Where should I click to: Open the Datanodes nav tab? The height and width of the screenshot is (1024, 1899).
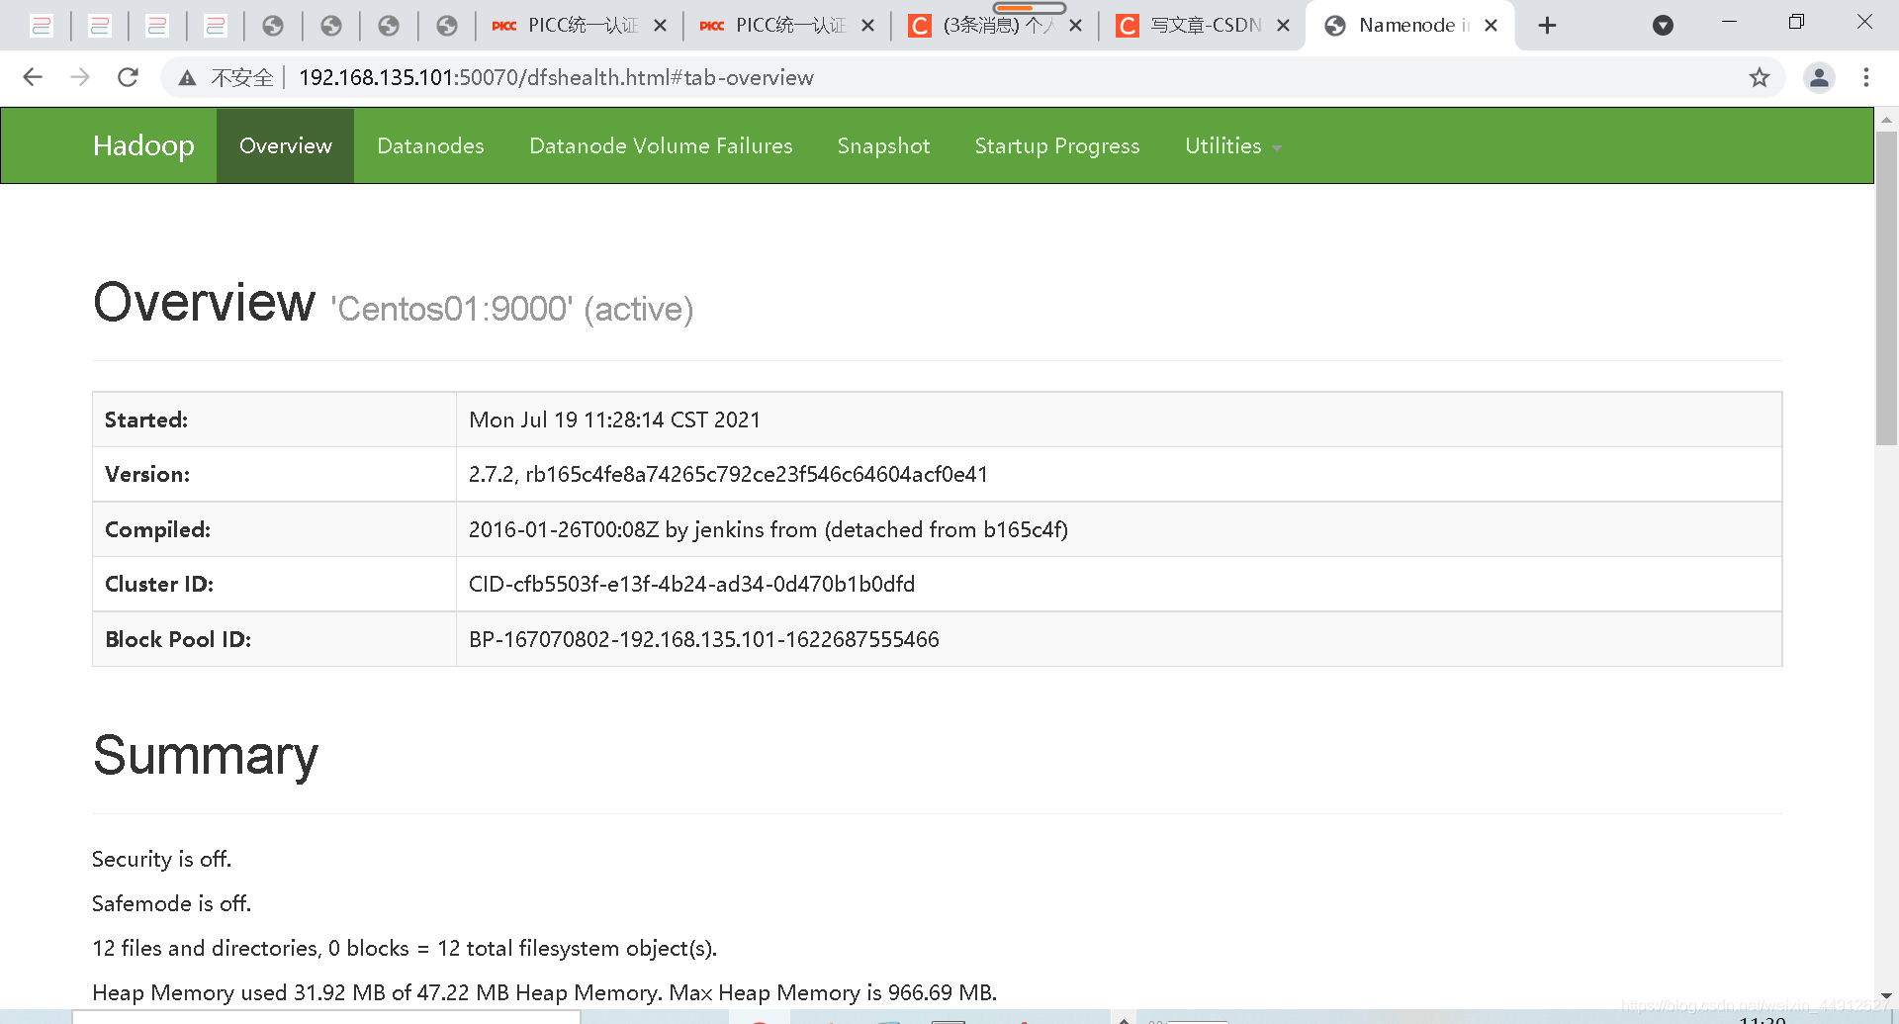(430, 145)
